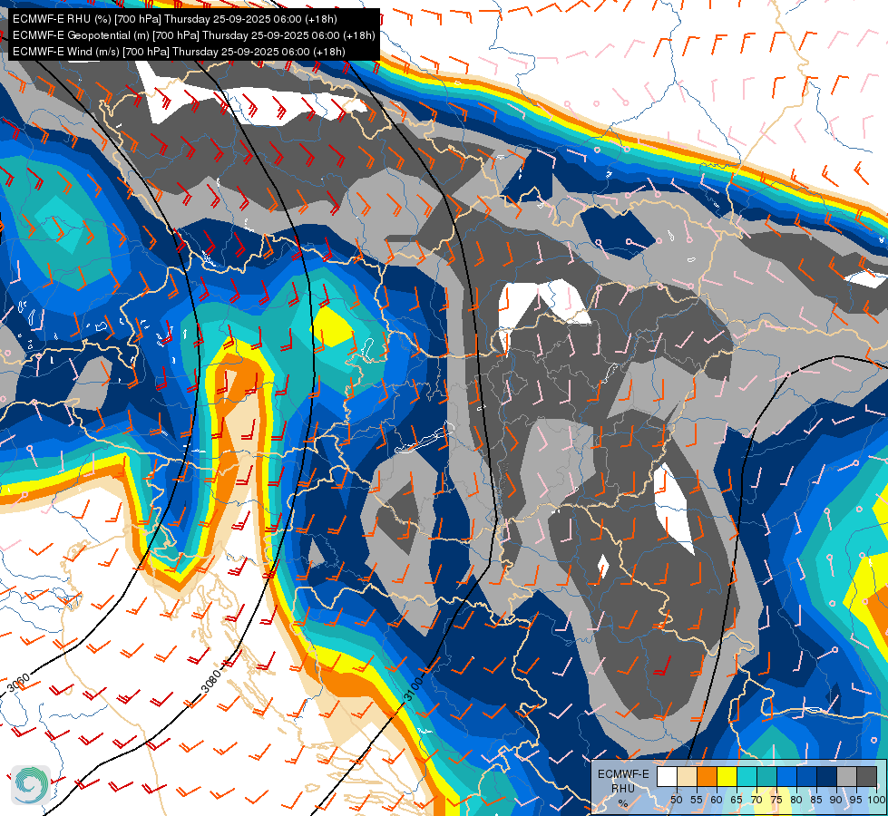Click the legend value 50
Viewport: 888px width, 816px height.
point(677,800)
